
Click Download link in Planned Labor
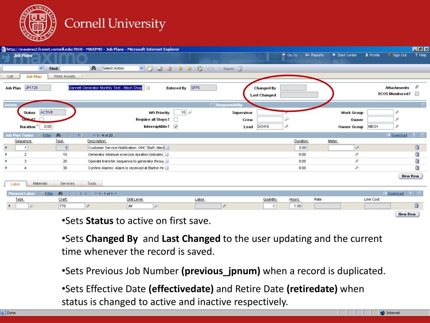pos(396,193)
